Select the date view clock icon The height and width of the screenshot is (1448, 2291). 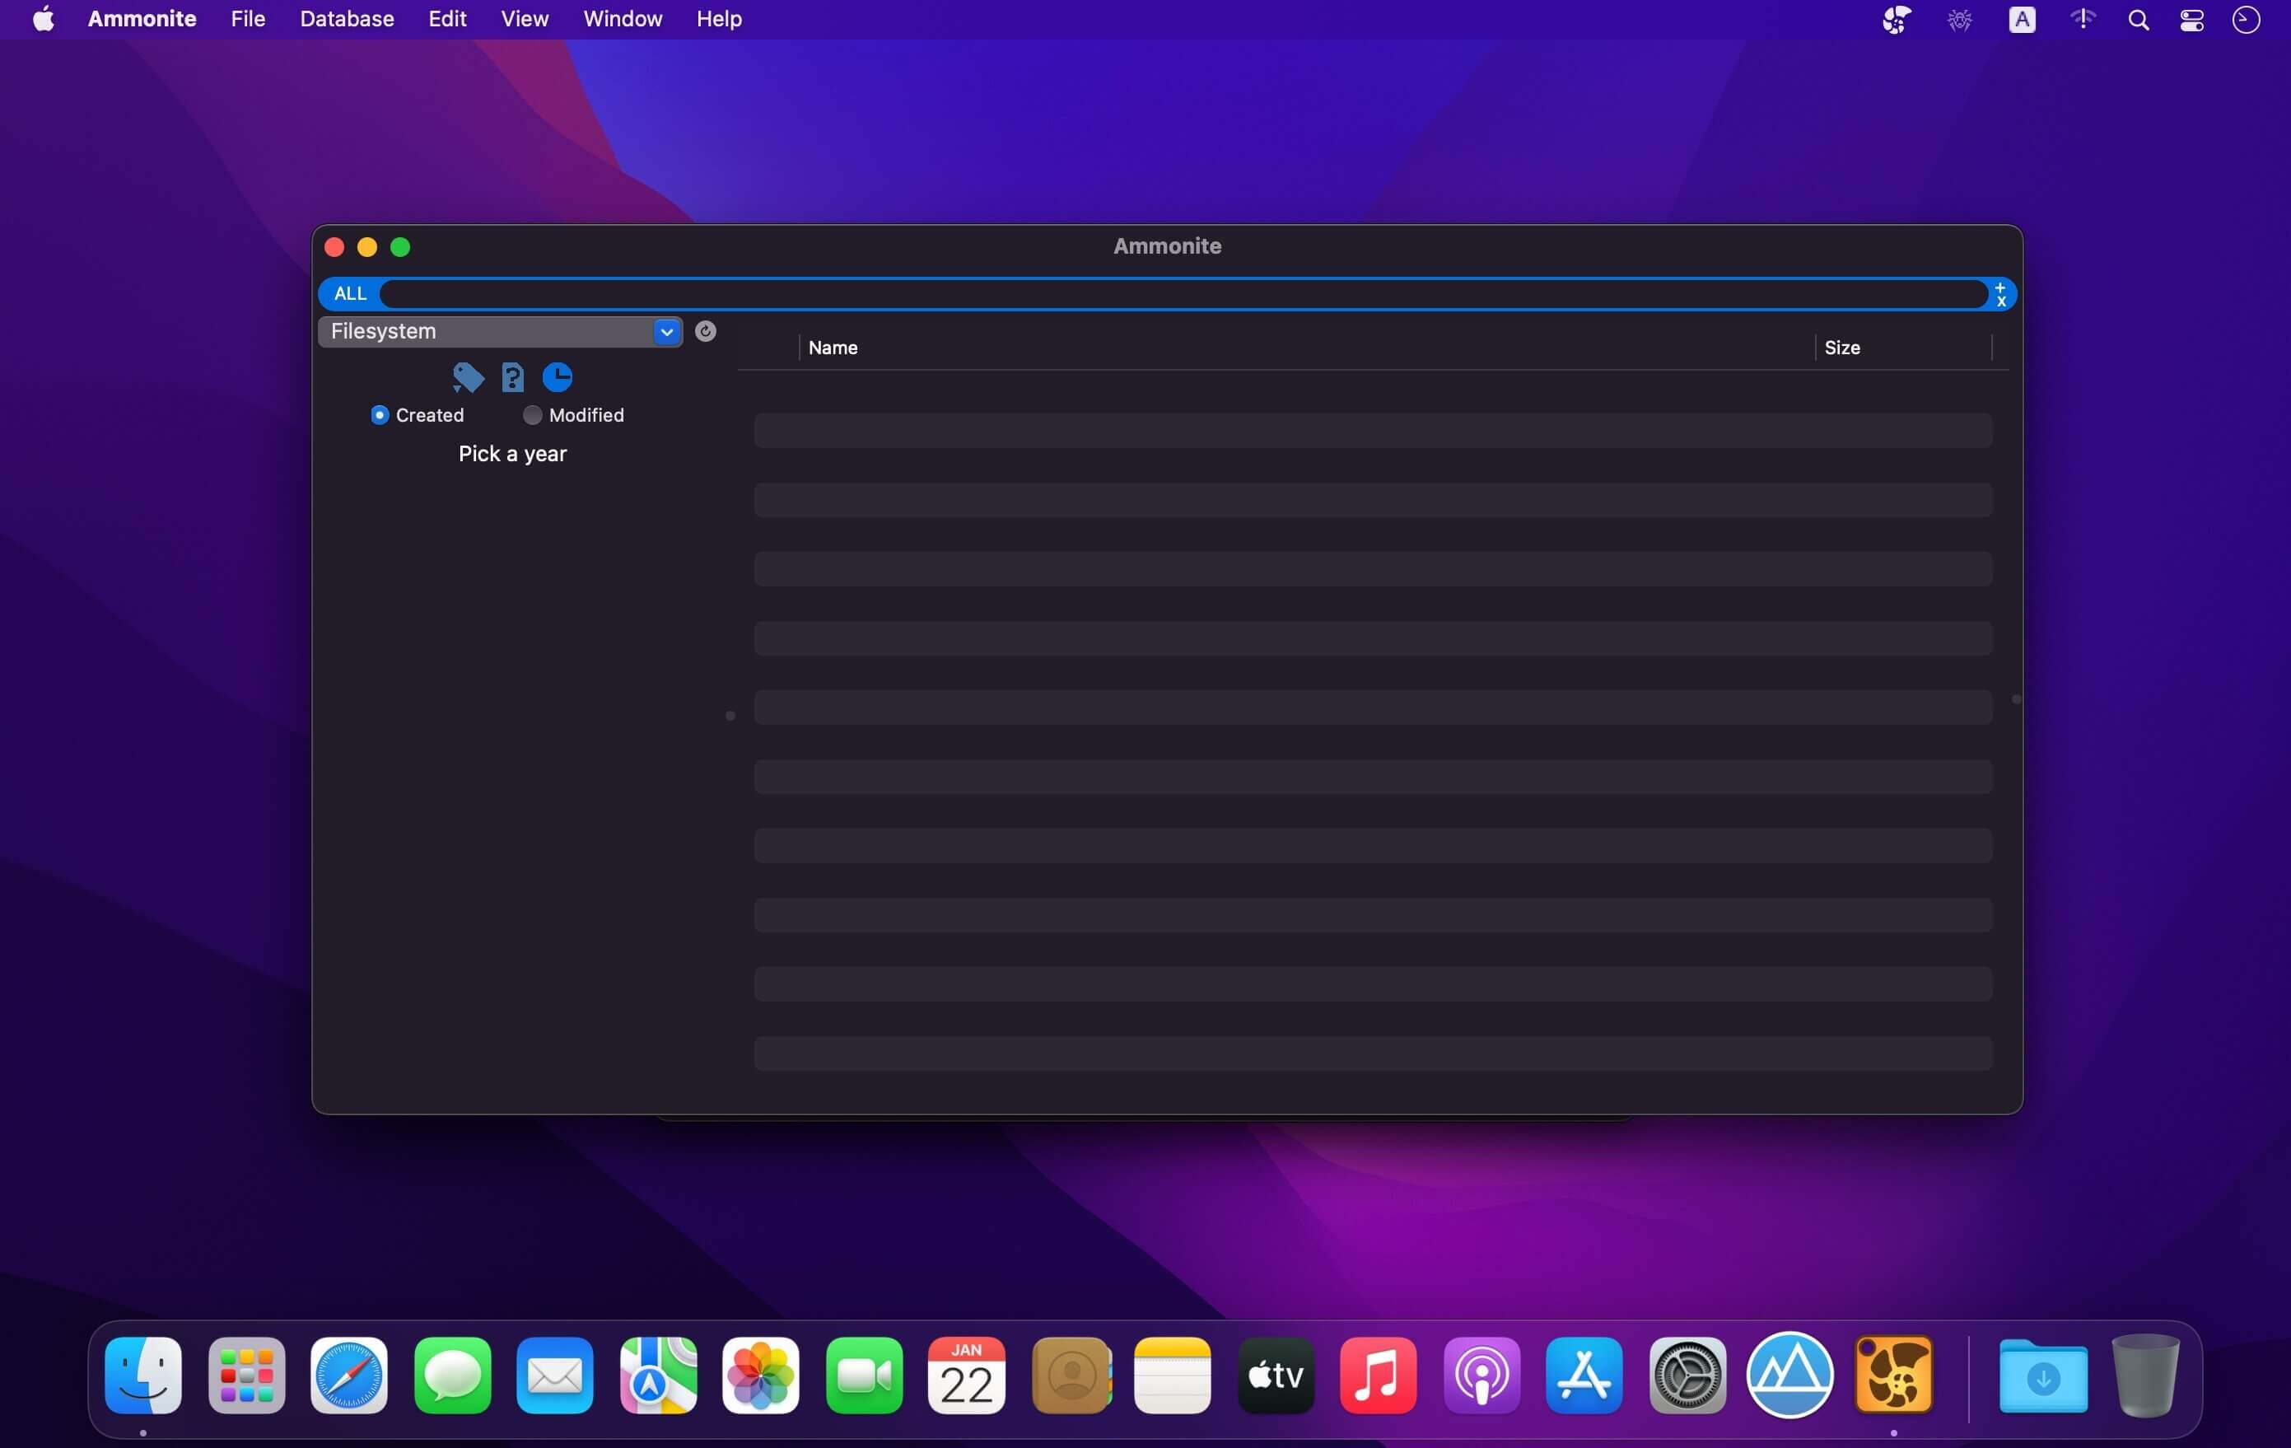coord(558,378)
